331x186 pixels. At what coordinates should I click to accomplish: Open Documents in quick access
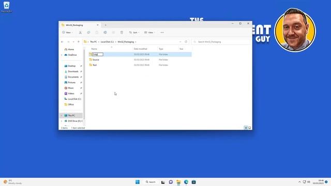[73, 77]
